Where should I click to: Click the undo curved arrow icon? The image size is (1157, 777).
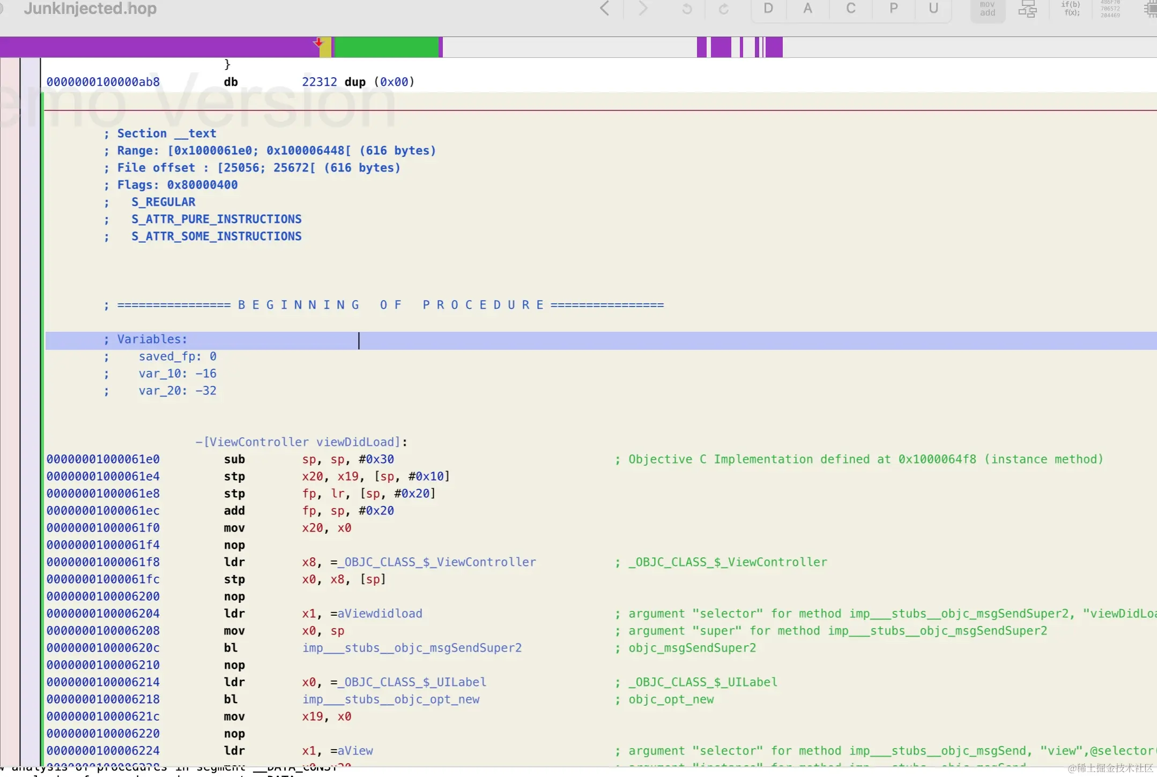[687, 9]
